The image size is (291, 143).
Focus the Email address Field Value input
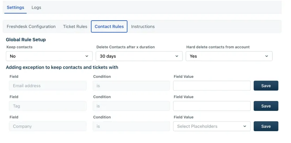pyautogui.click(x=212, y=86)
